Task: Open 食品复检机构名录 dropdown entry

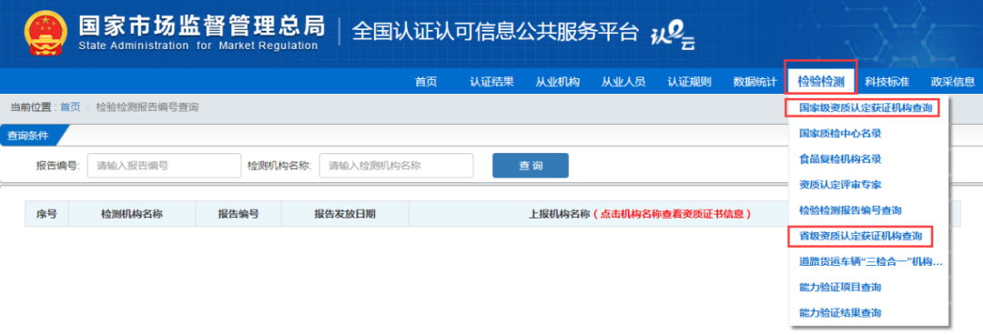Action: [840, 159]
